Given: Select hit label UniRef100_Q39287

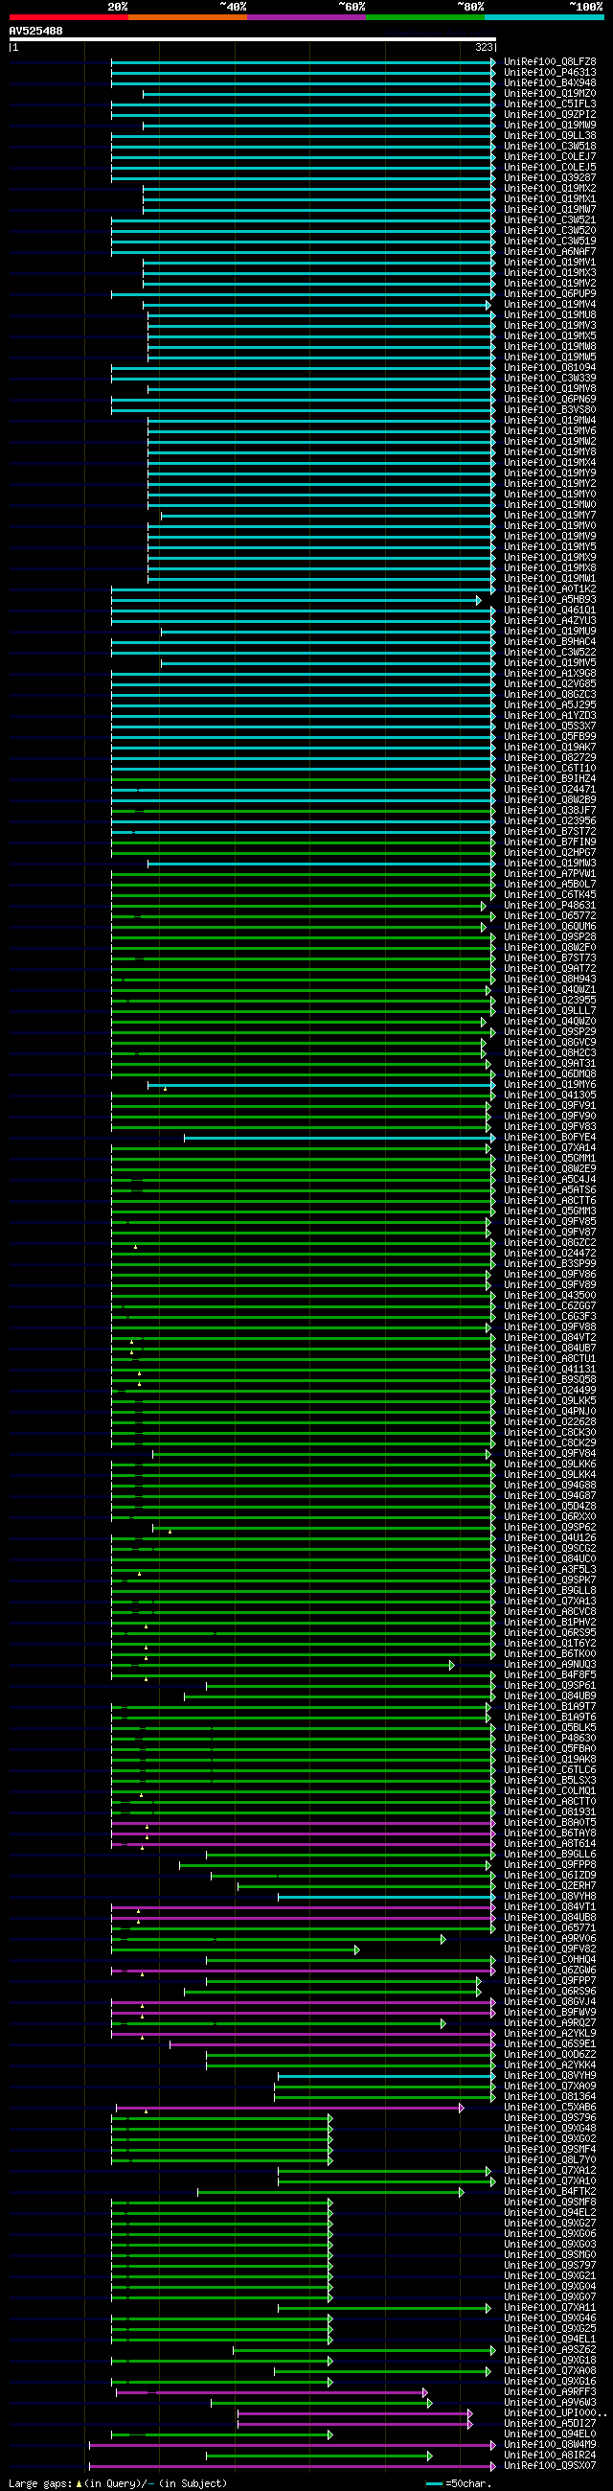Looking at the screenshot, I should pos(549,178).
